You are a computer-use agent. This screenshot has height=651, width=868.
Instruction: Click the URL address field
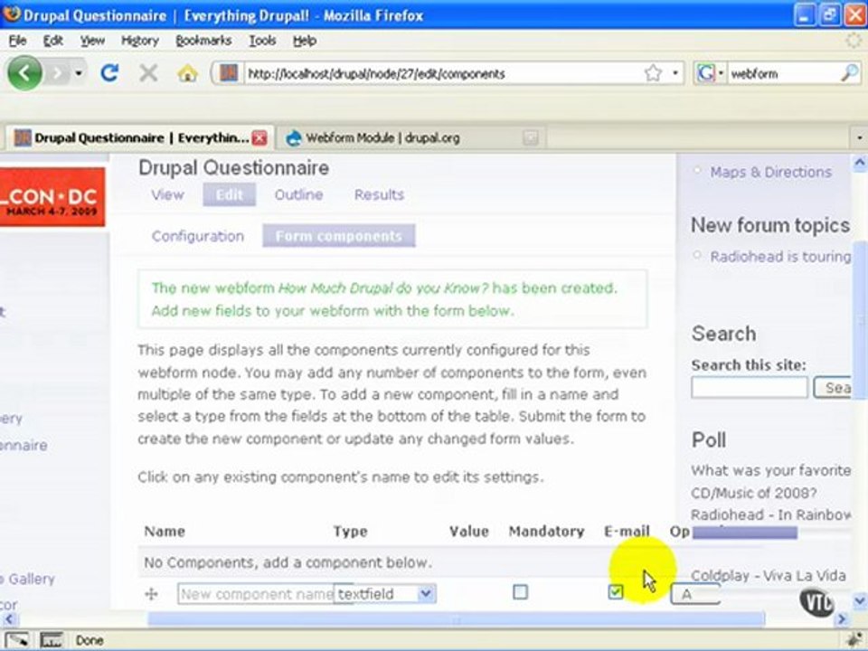(443, 73)
